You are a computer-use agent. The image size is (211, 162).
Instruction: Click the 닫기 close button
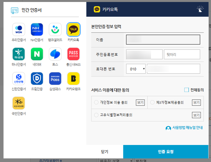[x=105, y=152]
